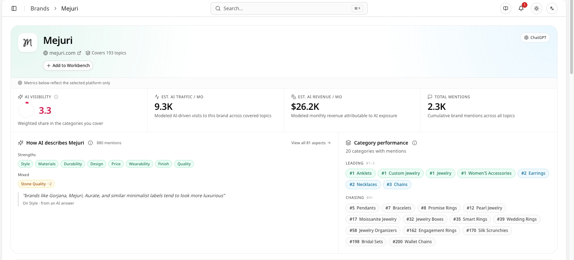The width and height of the screenshot is (574, 260).
Task: Go to Brands breadcrumb
Action: (x=40, y=8)
